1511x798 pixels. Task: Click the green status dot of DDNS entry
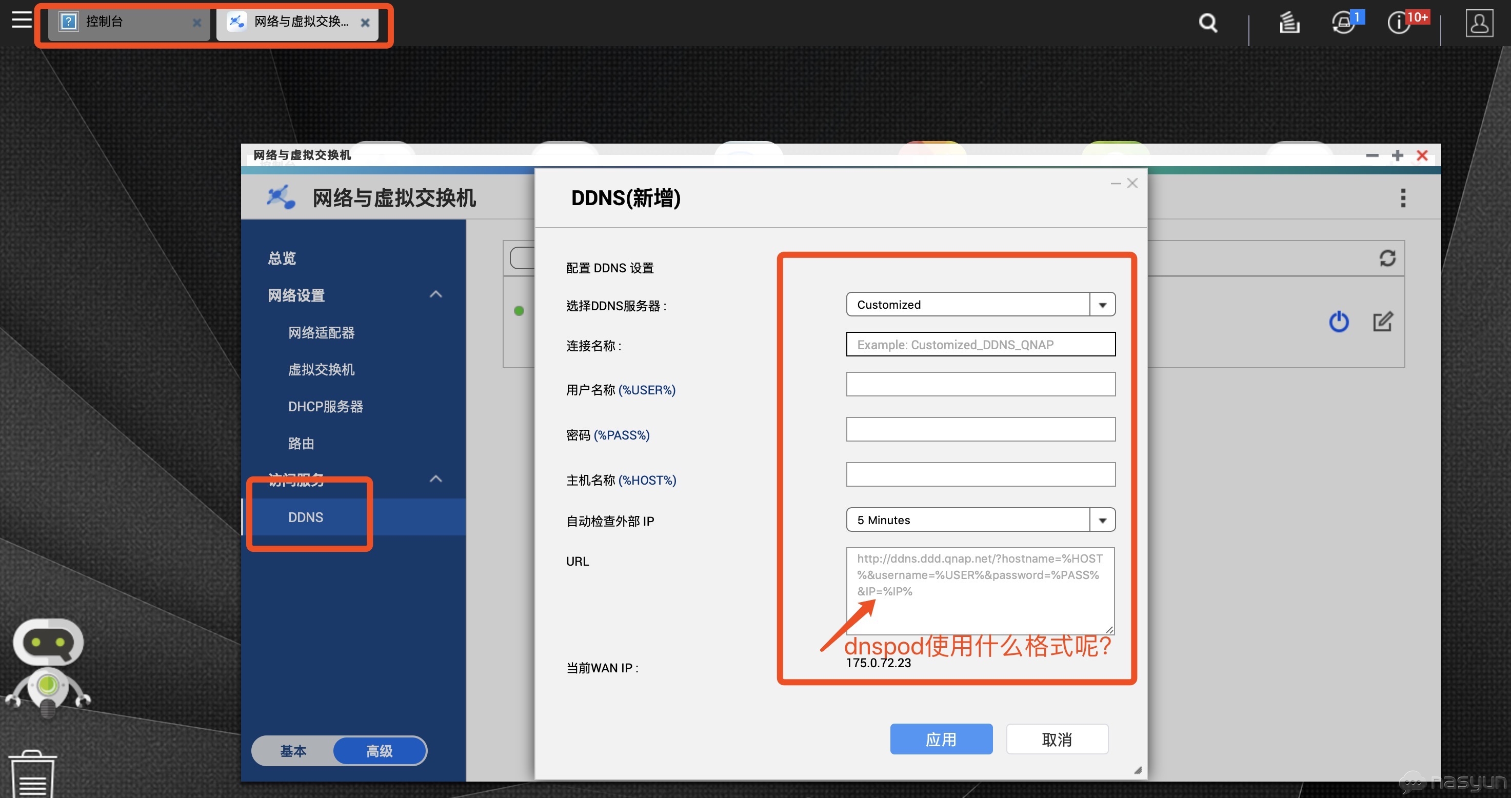[x=519, y=311]
